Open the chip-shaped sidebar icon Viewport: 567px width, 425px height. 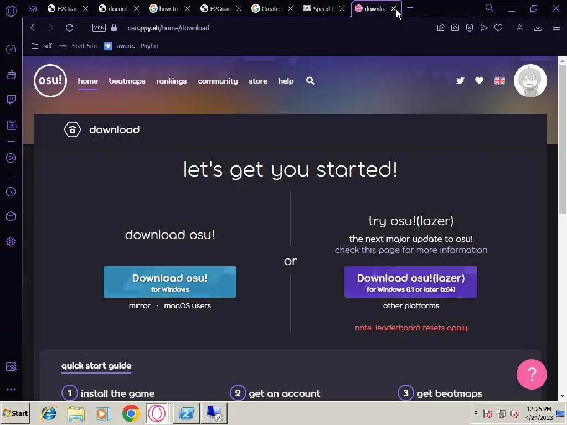point(11,125)
